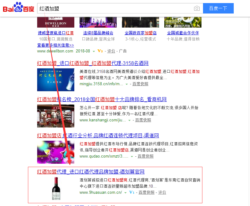Open the purple cocktail thumbnail for 渠道网 result
Image resolution: width=250 pixels, height=206 pixels.
[x=56, y=152]
